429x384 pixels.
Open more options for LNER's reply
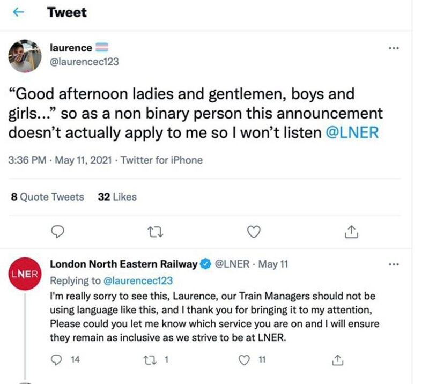tap(394, 264)
